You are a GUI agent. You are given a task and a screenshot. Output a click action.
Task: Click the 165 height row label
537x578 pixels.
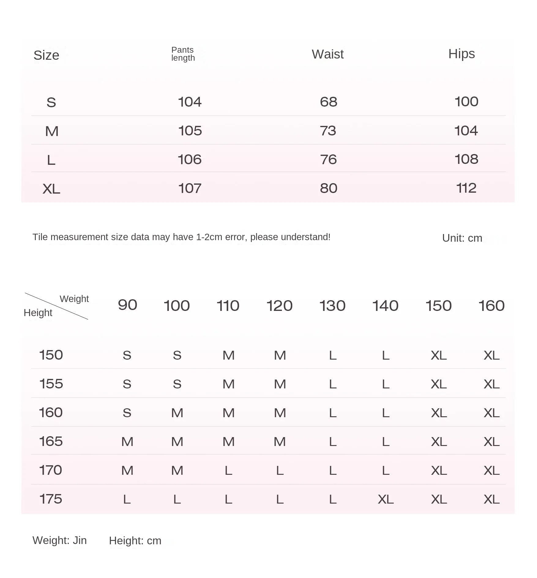[51, 441]
